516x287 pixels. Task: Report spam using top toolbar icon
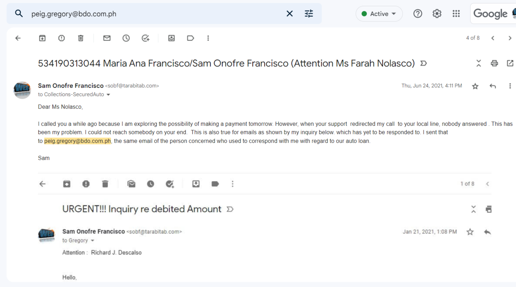[61, 38]
